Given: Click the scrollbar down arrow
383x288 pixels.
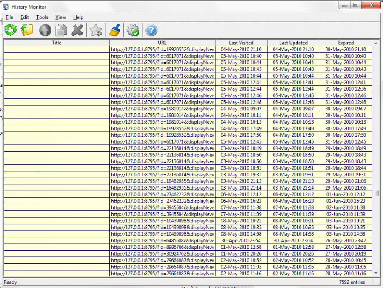Looking at the screenshot, I should tap(375, 273).
